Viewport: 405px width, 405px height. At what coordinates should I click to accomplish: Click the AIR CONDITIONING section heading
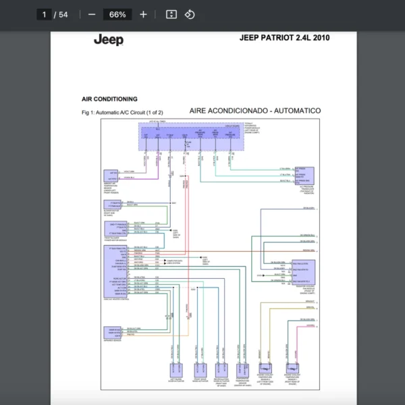[x=109, y=99]
